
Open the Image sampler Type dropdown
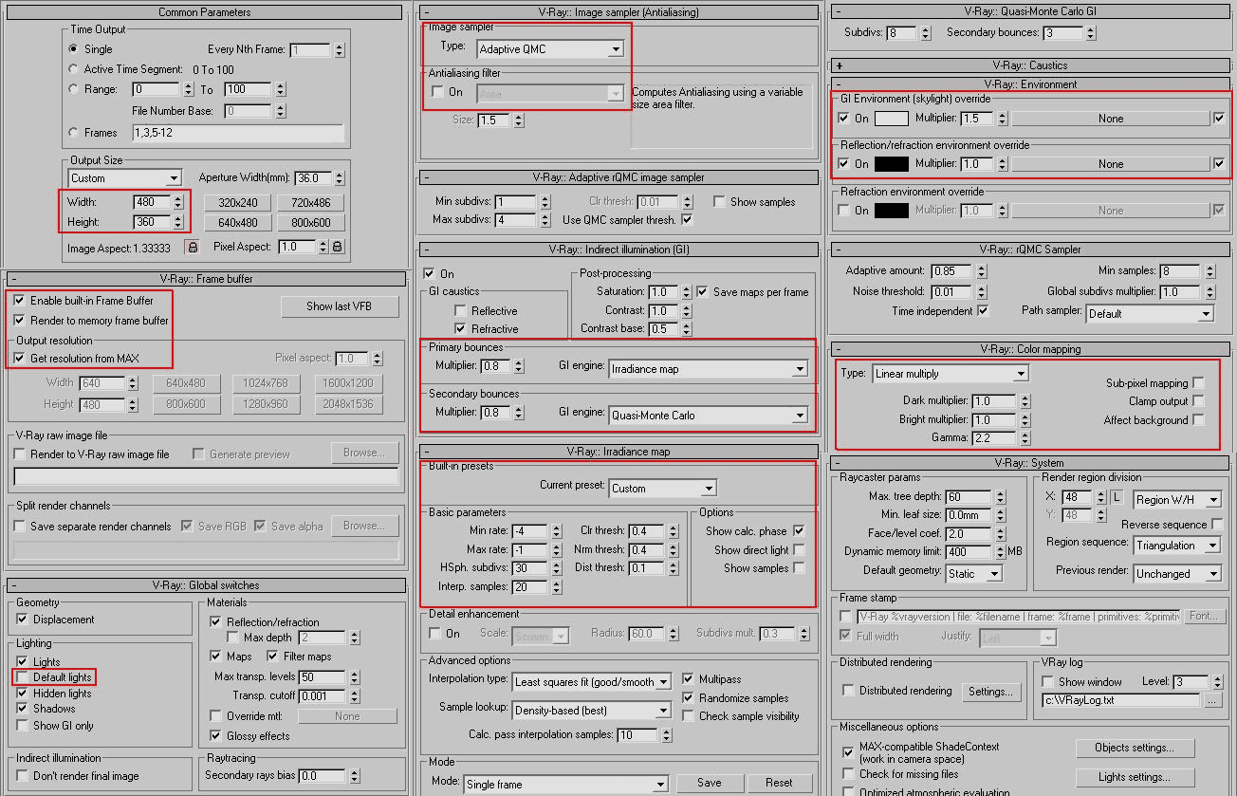[x=550, y=48]
